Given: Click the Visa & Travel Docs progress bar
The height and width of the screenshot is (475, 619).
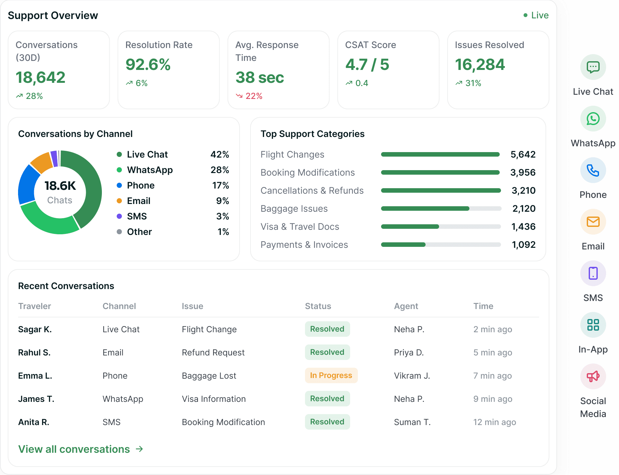Looking at the screenshot, I should tap(441, 227).
